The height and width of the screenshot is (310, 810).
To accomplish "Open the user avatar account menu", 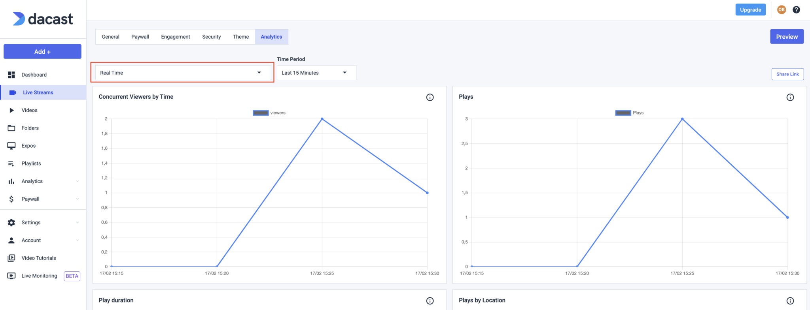I will coord(781,10).
